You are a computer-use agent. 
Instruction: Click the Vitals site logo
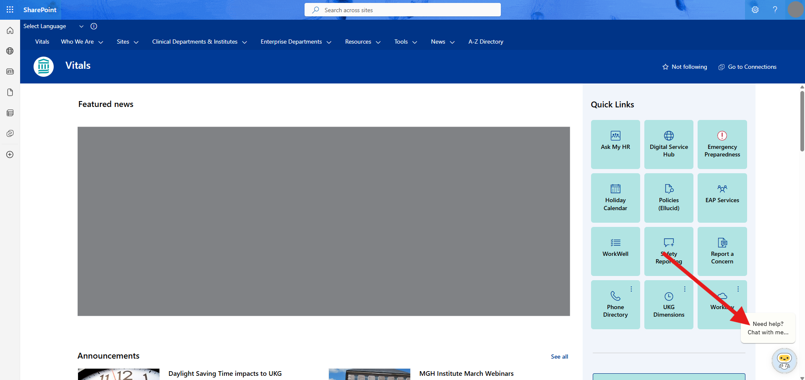pos(44,66)
